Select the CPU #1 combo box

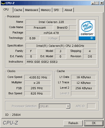click(x=55, y=106)
